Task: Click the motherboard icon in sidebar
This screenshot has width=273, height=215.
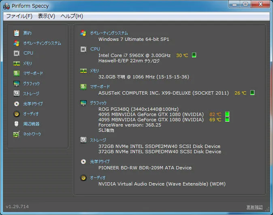Action: pos(17,73)
